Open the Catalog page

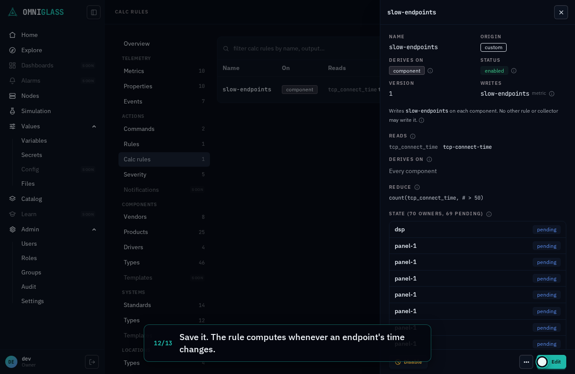pos(32,199)
